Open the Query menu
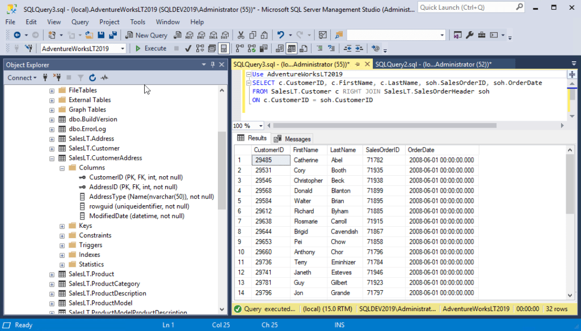This screenshot has height=331, width=581. (x=80, y=22)
